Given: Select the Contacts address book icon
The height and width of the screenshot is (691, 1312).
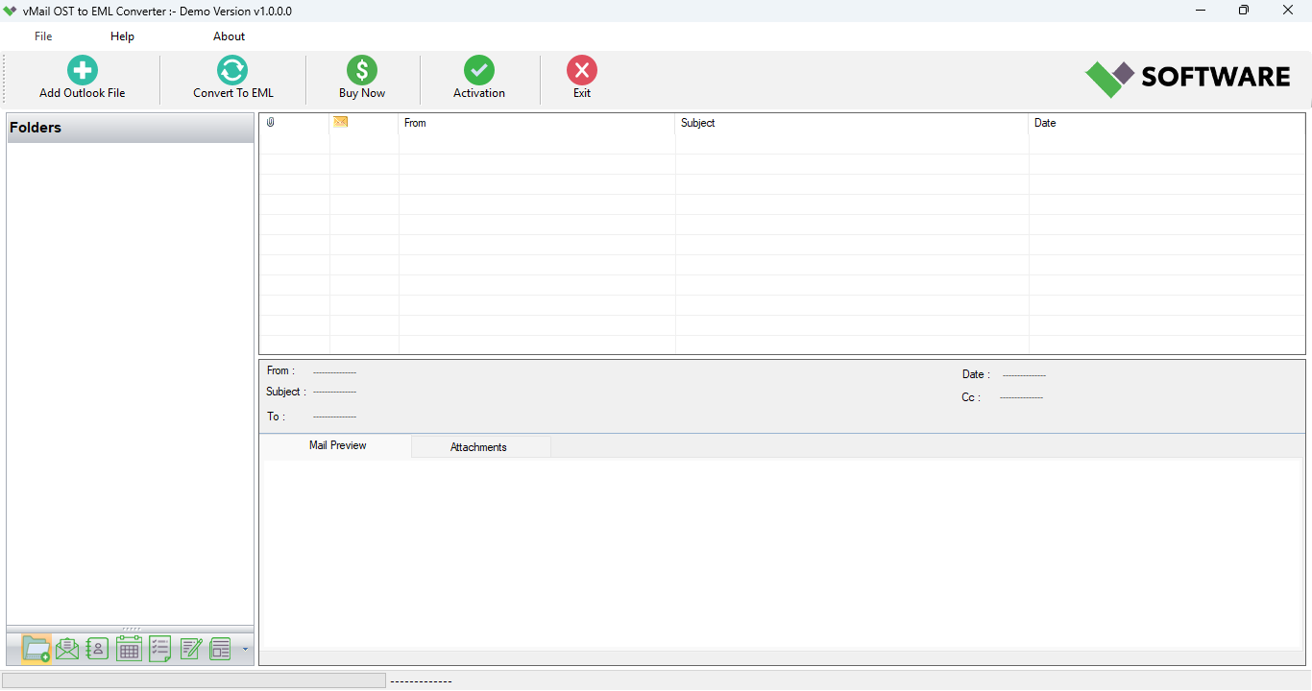Looking at the screenshot, I should coord(97,648).
